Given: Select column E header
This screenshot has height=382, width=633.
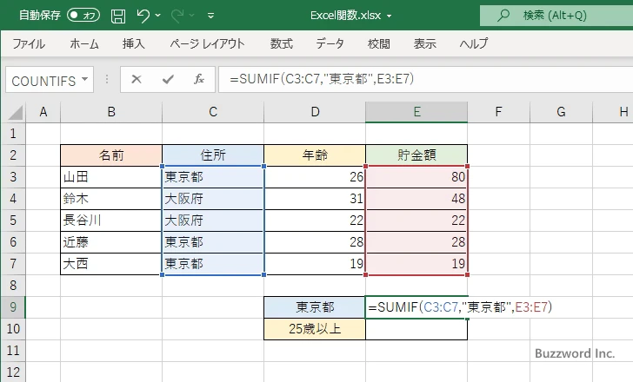Looking at the screenshot, I should (x=416, y=112).
